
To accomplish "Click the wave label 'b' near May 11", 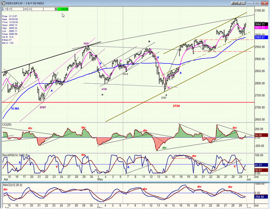I will click(149, 42).
